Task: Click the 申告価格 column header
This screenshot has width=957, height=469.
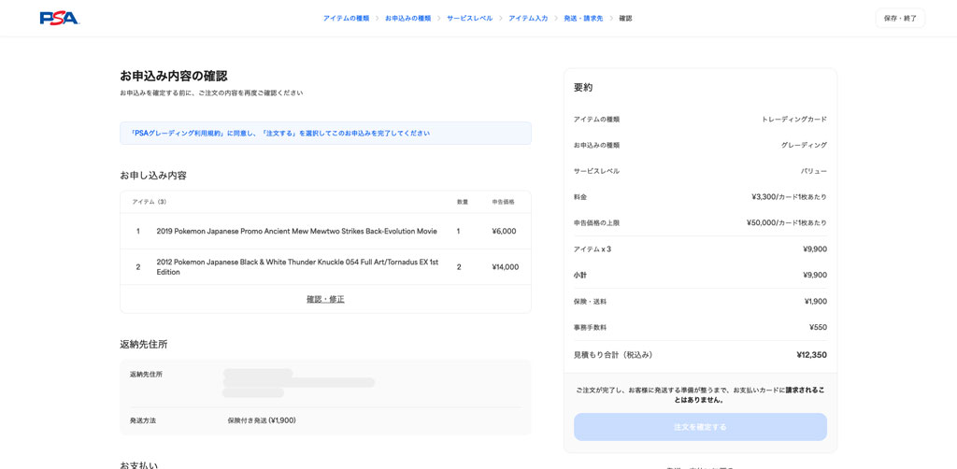Action: pyautogui.click(x=503, y=202)
